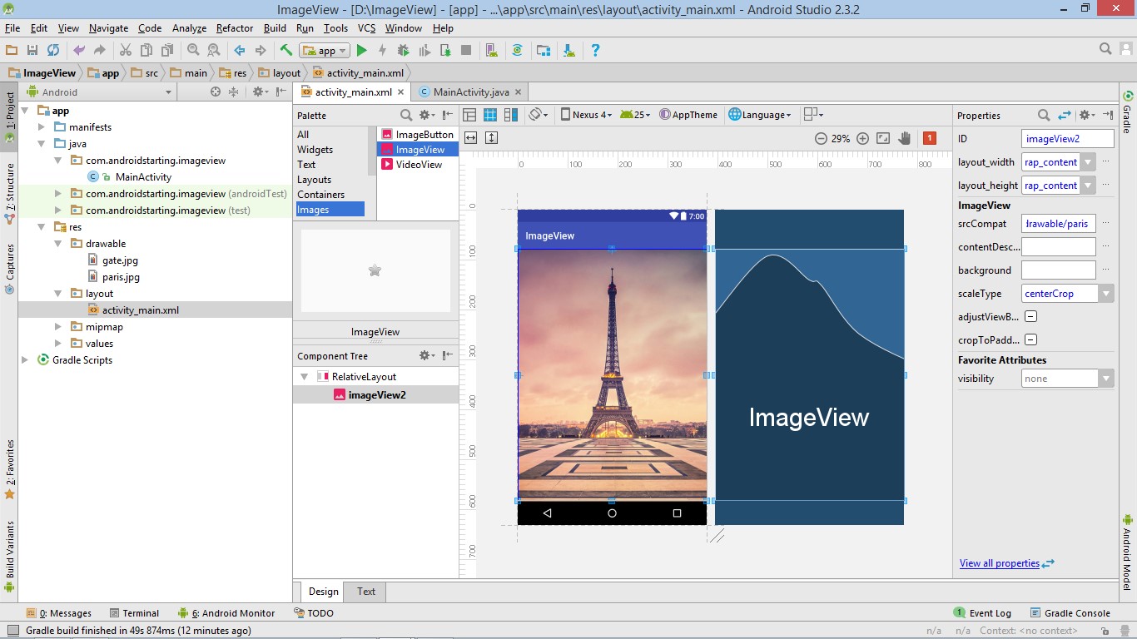Open the Refactor menu

tap(234, 27)
